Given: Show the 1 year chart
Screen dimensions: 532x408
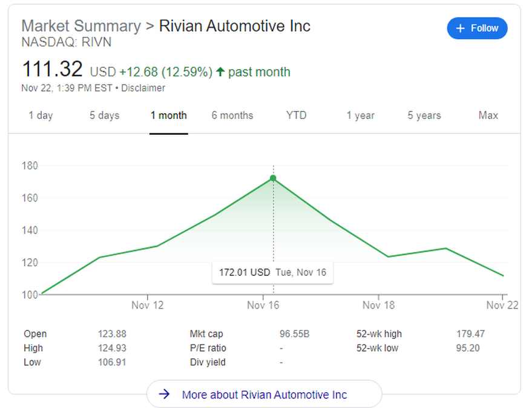Looking at the screenshot, I should point(360,115).
